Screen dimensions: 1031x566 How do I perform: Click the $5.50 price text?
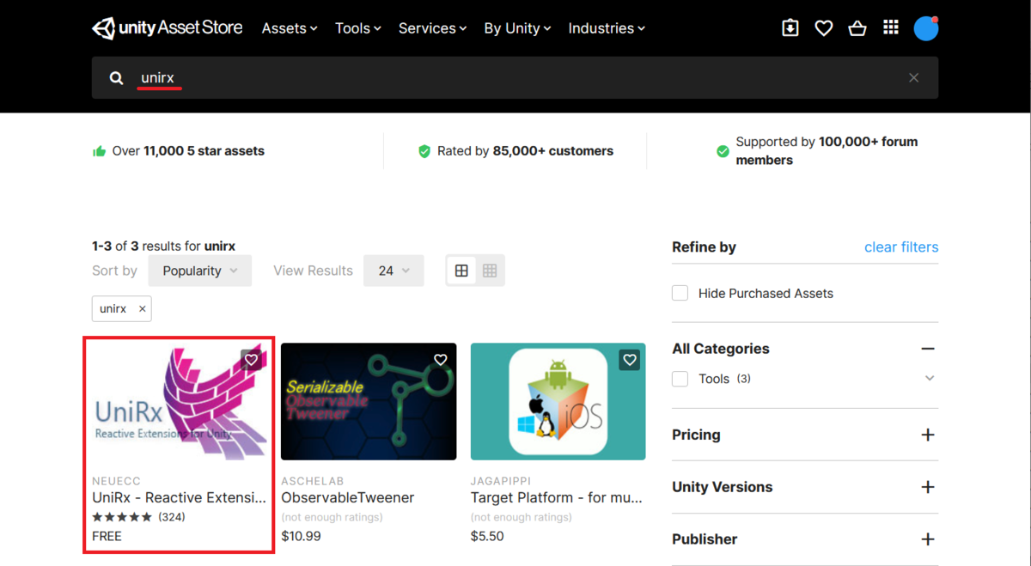pyautogui.click(x=487, y=536)
